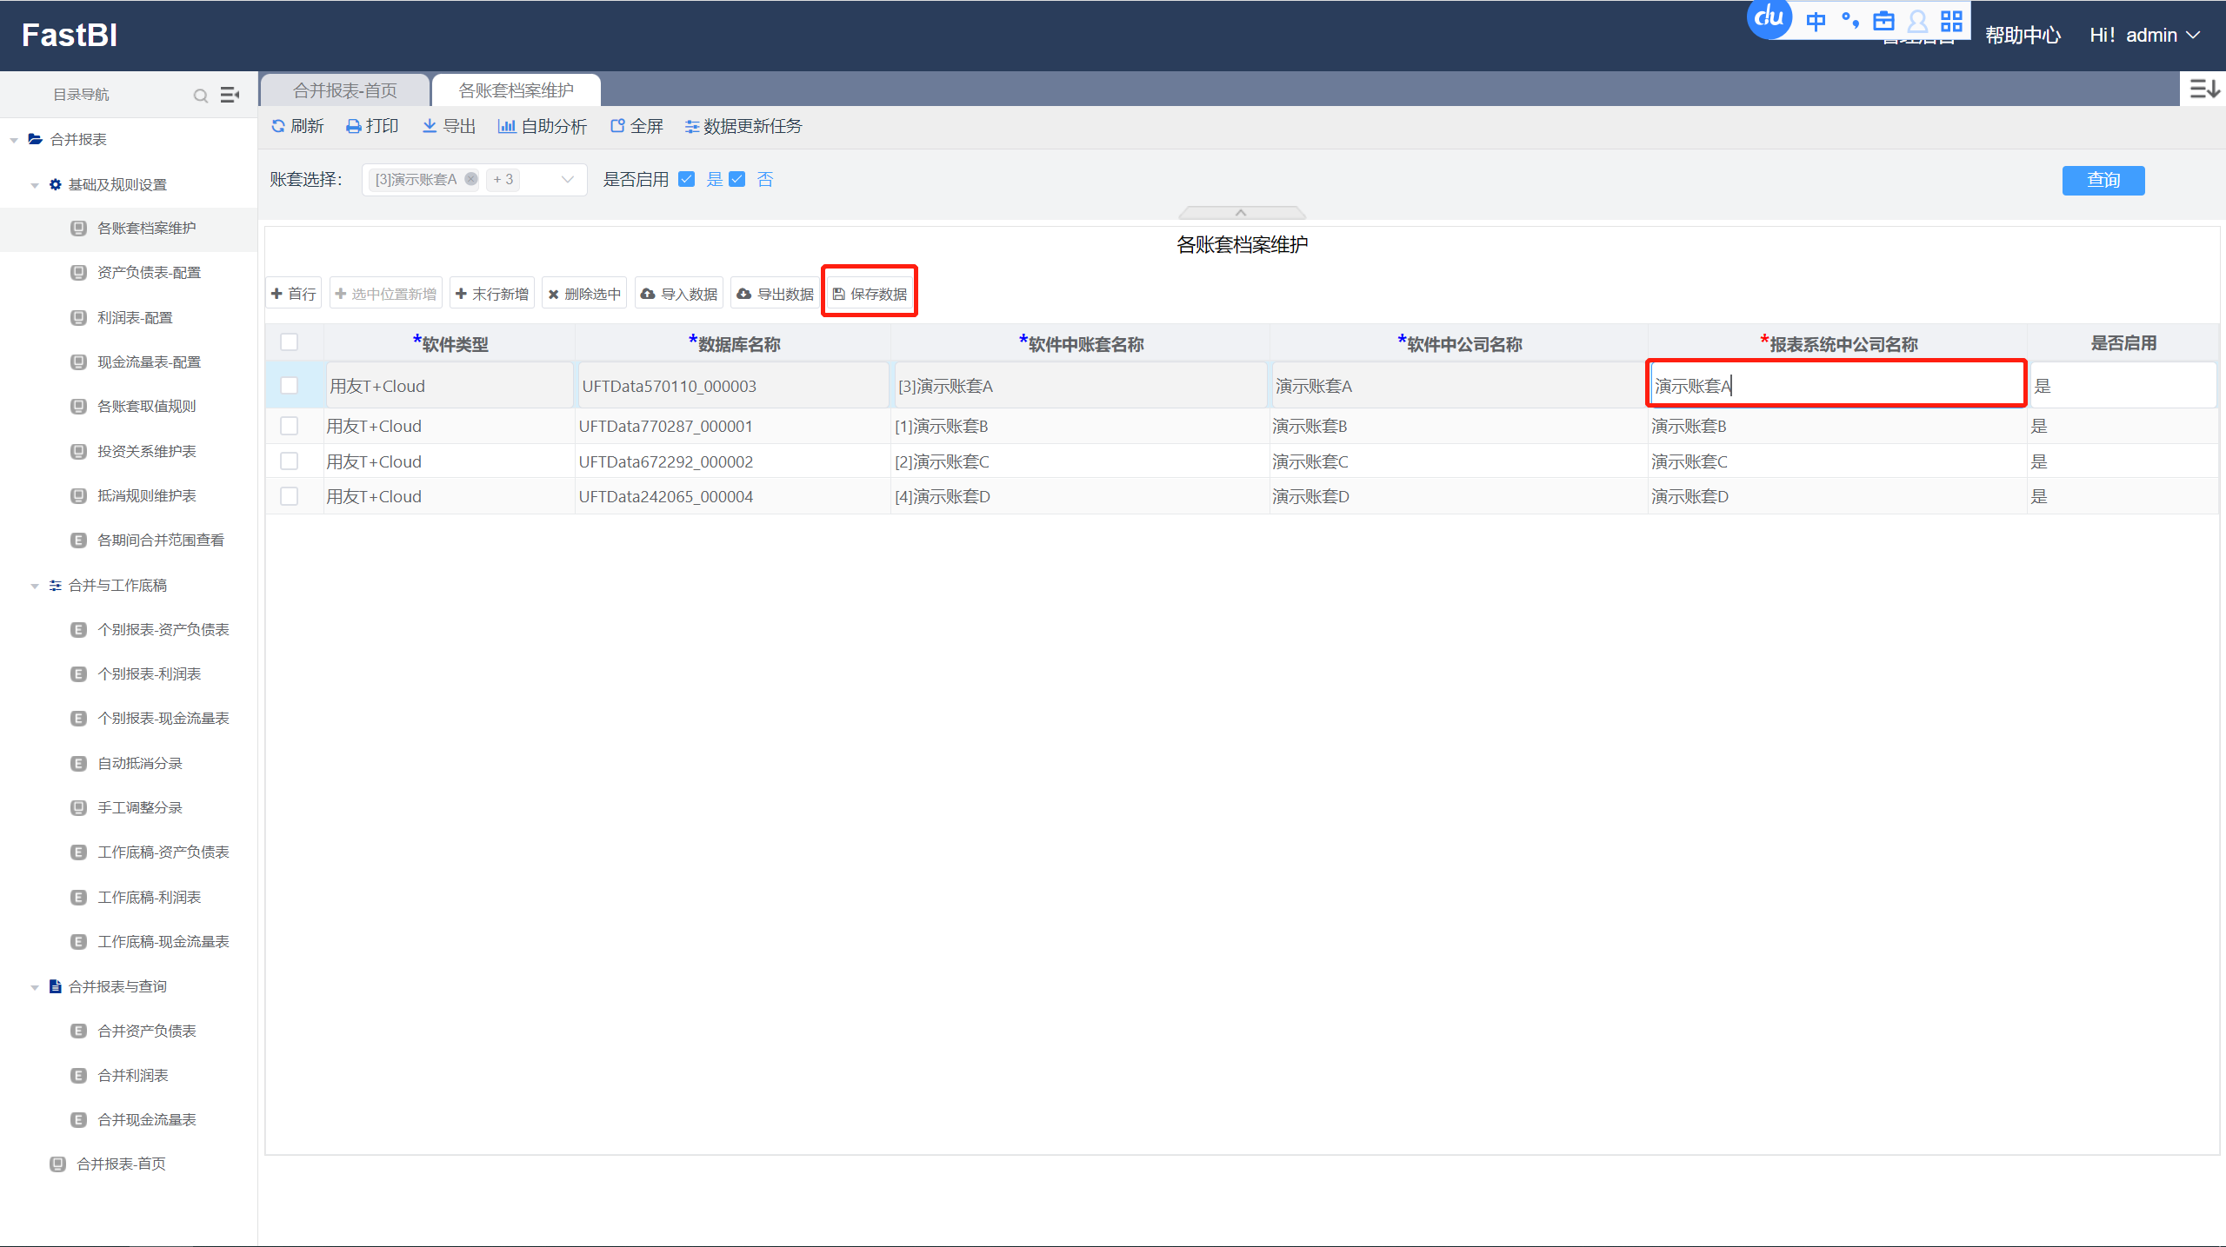Uncheck the 否 enabled checkbox
This screenshot has width=2226, height=1247.
pos(737,179)
